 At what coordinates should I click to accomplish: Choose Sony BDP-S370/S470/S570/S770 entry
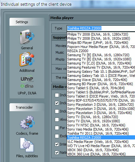(x=101, y=100)
